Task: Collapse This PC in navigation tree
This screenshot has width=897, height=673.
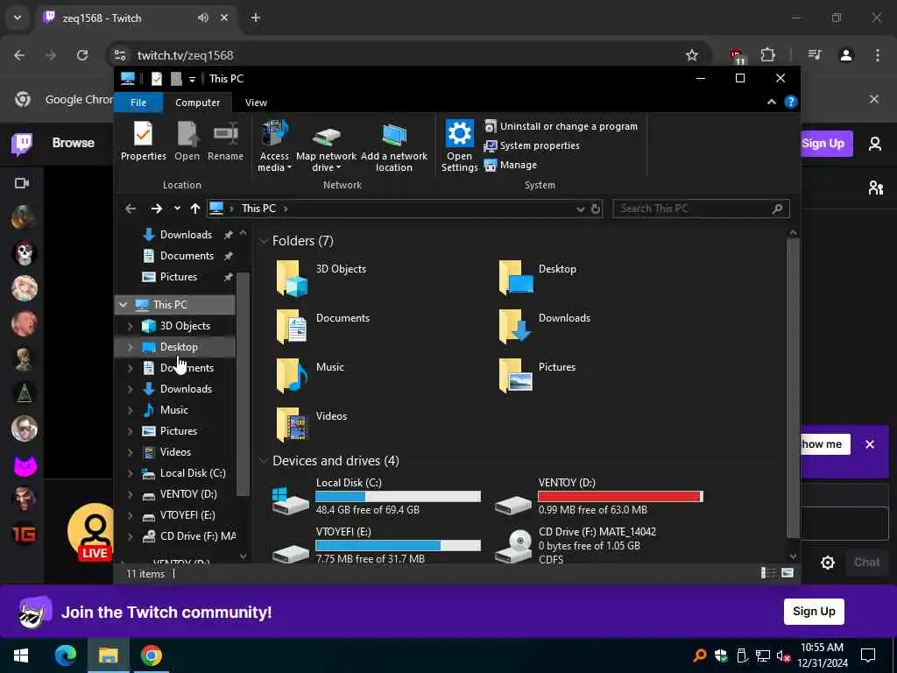Action: (123, 305)
